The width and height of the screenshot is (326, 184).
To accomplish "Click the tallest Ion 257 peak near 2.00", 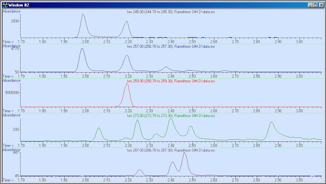I will (82, 49).
